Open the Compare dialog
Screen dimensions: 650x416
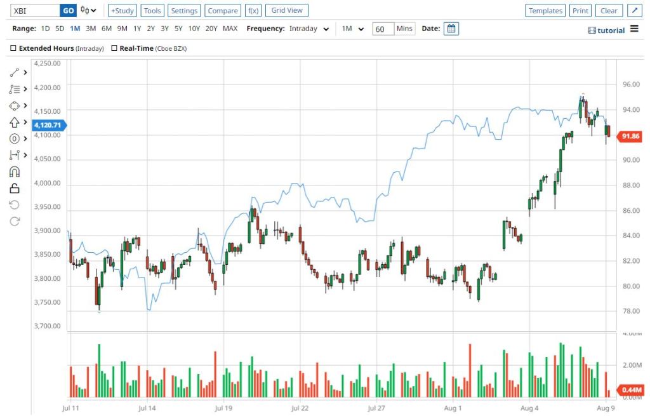[x=223, y=10]
